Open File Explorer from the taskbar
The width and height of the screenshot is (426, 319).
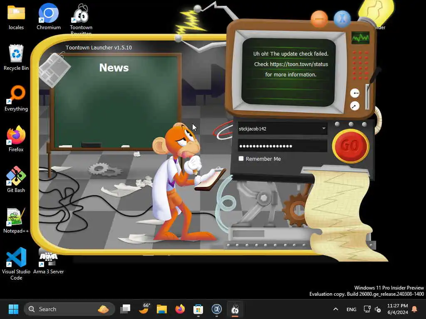pos(162,309)
